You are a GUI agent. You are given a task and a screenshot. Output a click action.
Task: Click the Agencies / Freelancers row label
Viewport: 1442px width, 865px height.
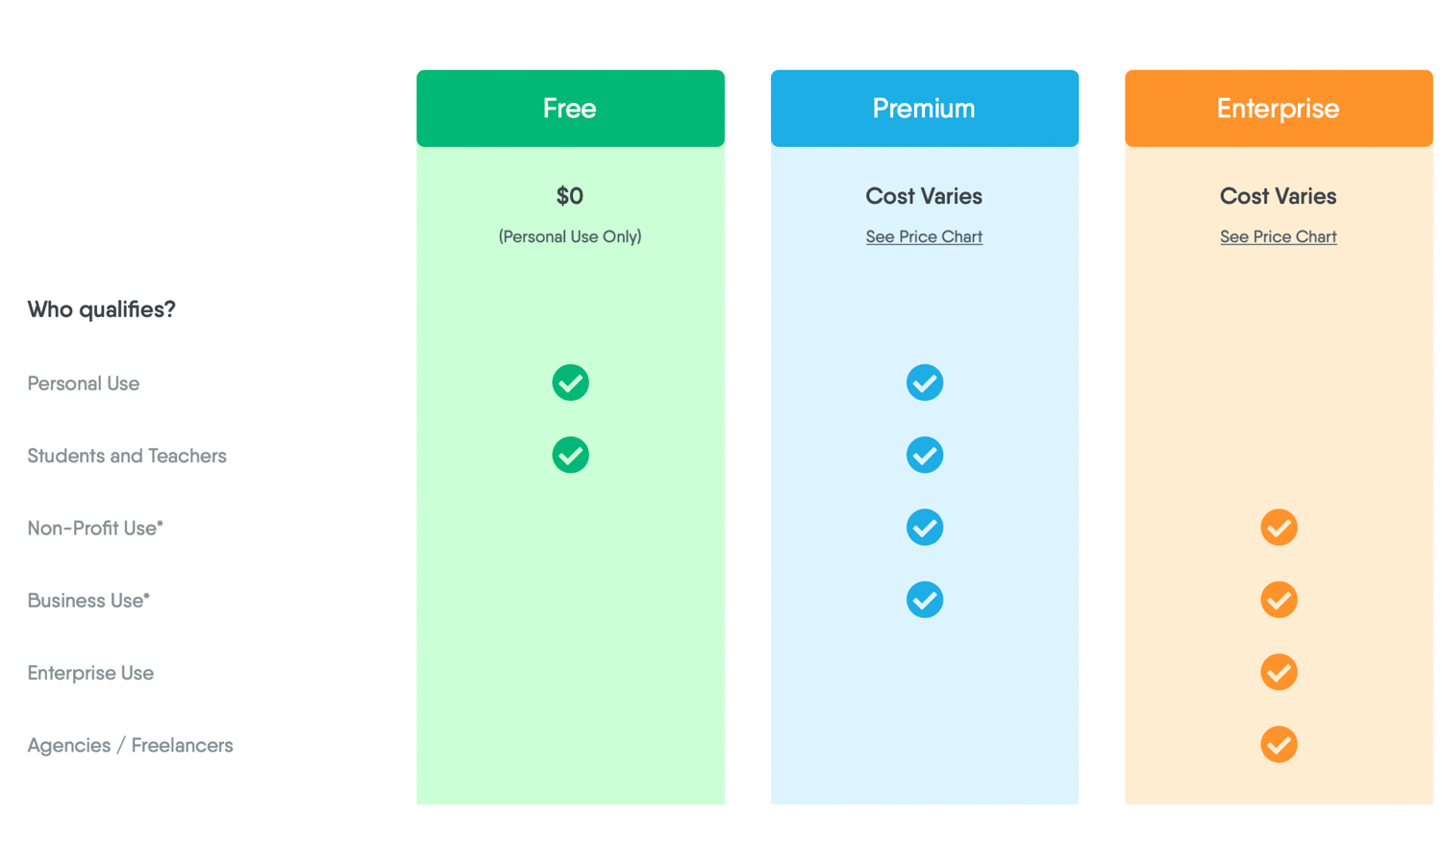(130, 745)
